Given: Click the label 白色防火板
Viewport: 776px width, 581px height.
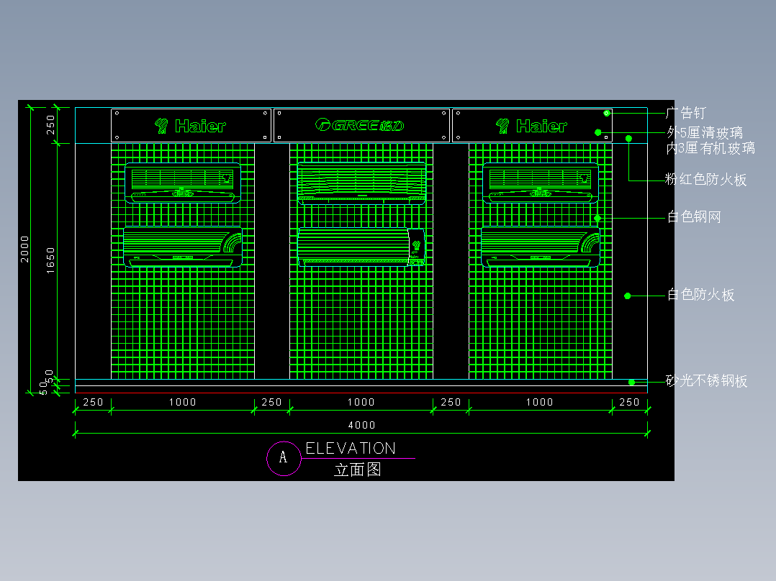Looking at the screenshot, I should (x=701, y=295).
